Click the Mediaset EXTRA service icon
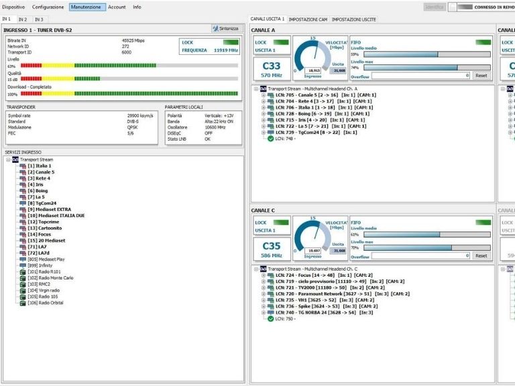Viewport: 515px width, 386px height. (x=23, y=209)
